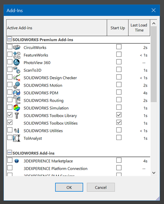Click the SOLIDWORKS Motion gear icon
The image size is (164, 204).
tap(17, 85)
